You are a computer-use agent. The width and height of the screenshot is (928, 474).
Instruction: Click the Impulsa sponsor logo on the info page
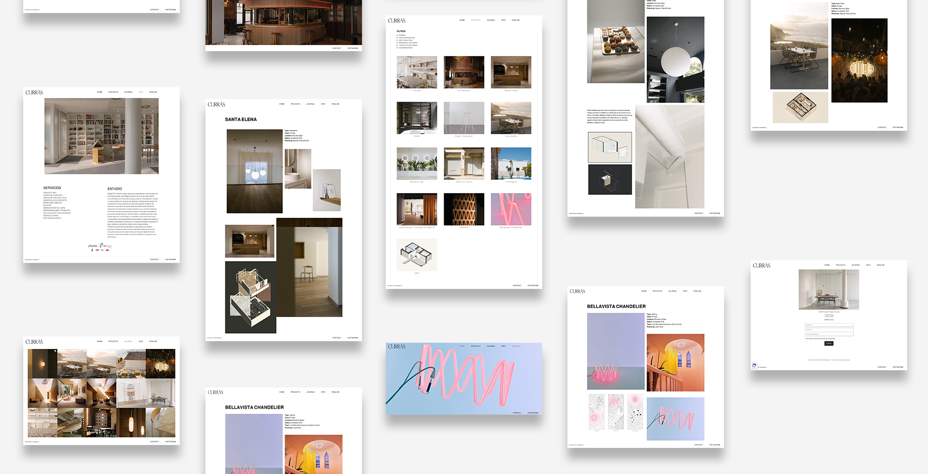[x=93, y=246]
